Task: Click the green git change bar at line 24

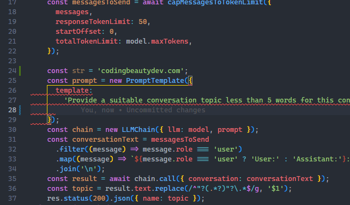Action: coord(20,71)
